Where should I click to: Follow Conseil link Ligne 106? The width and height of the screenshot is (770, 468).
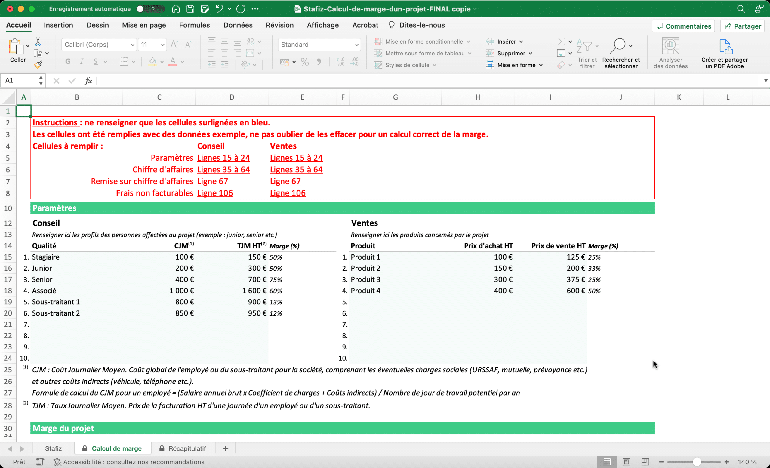215,193
